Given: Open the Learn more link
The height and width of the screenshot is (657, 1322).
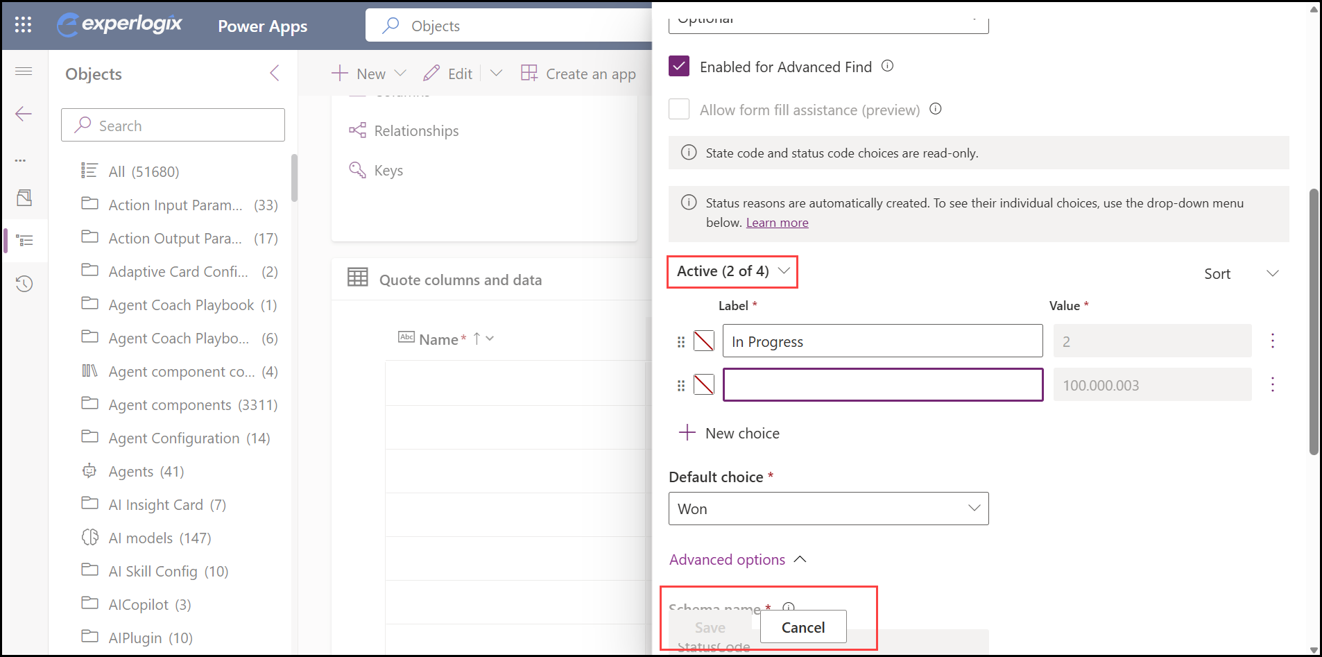Looking at the screenshot, I should point(777,222).
